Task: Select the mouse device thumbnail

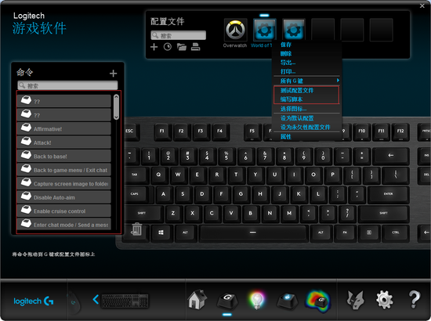Action: click(74, 302)
